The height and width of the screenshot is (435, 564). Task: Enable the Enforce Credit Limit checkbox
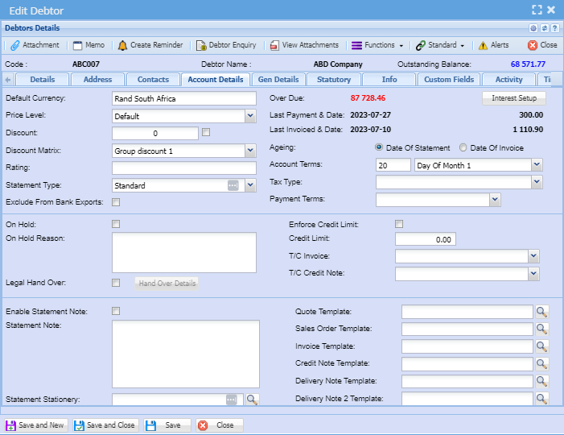pyautogui.click(x=399, y=224)
